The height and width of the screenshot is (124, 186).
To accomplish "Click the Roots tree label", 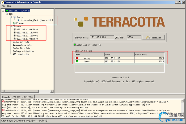I will tap(20, 17).
